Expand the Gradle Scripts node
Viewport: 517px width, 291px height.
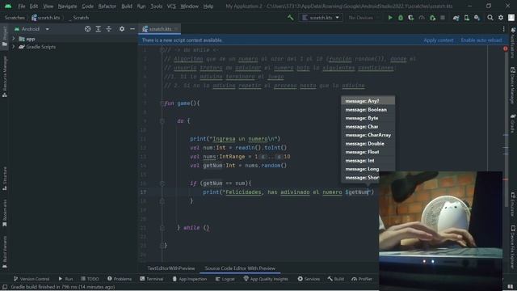click(14, 47)
